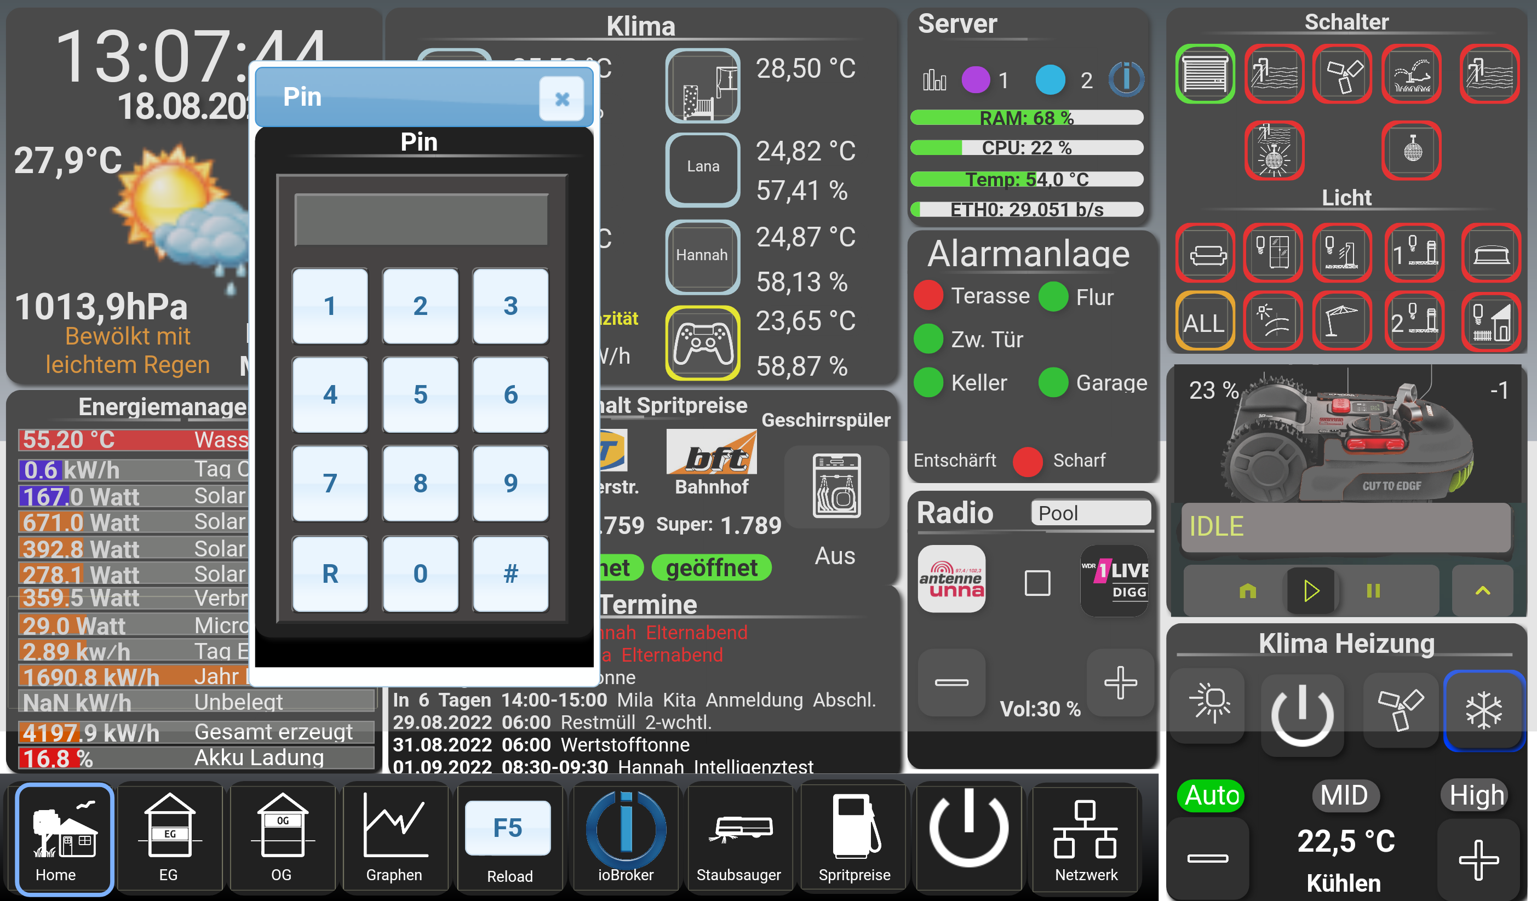This screenshot has height=901, width=1537.
Task: Click the Geschirrspüler dishwasher icon
Action: [x=836, y=487]
